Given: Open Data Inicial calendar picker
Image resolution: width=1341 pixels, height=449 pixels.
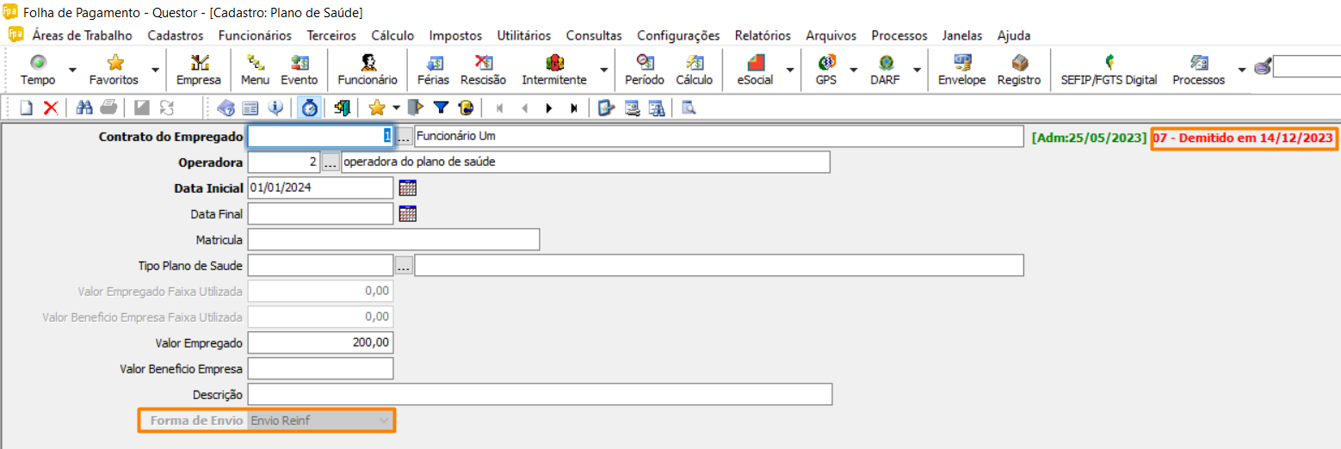Looking at the screenshot, I should pos(408,188).
